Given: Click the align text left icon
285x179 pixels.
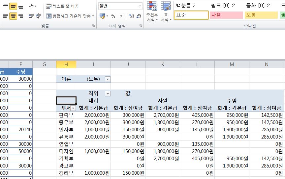Looking at the screenshot, I should pos(5,16).
